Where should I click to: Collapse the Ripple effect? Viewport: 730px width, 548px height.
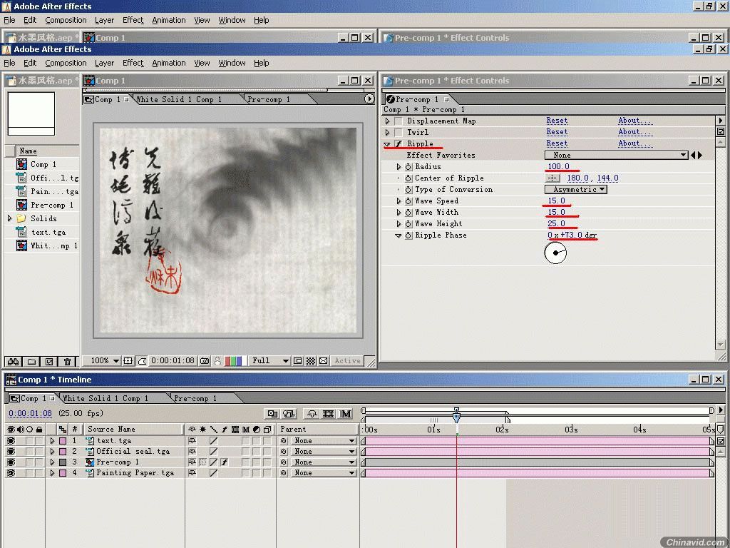click(387, 144)
